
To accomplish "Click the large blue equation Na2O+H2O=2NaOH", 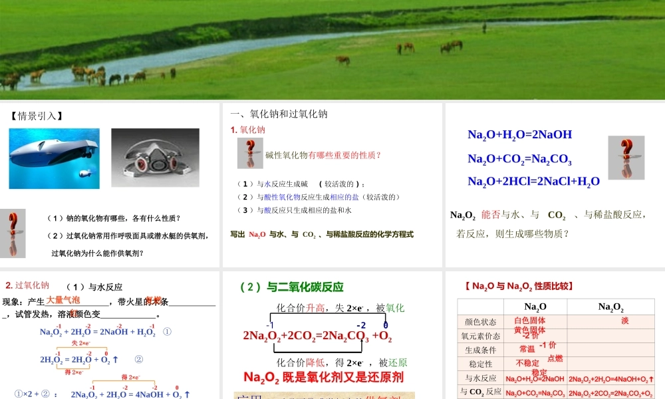I will click(519, 135).
